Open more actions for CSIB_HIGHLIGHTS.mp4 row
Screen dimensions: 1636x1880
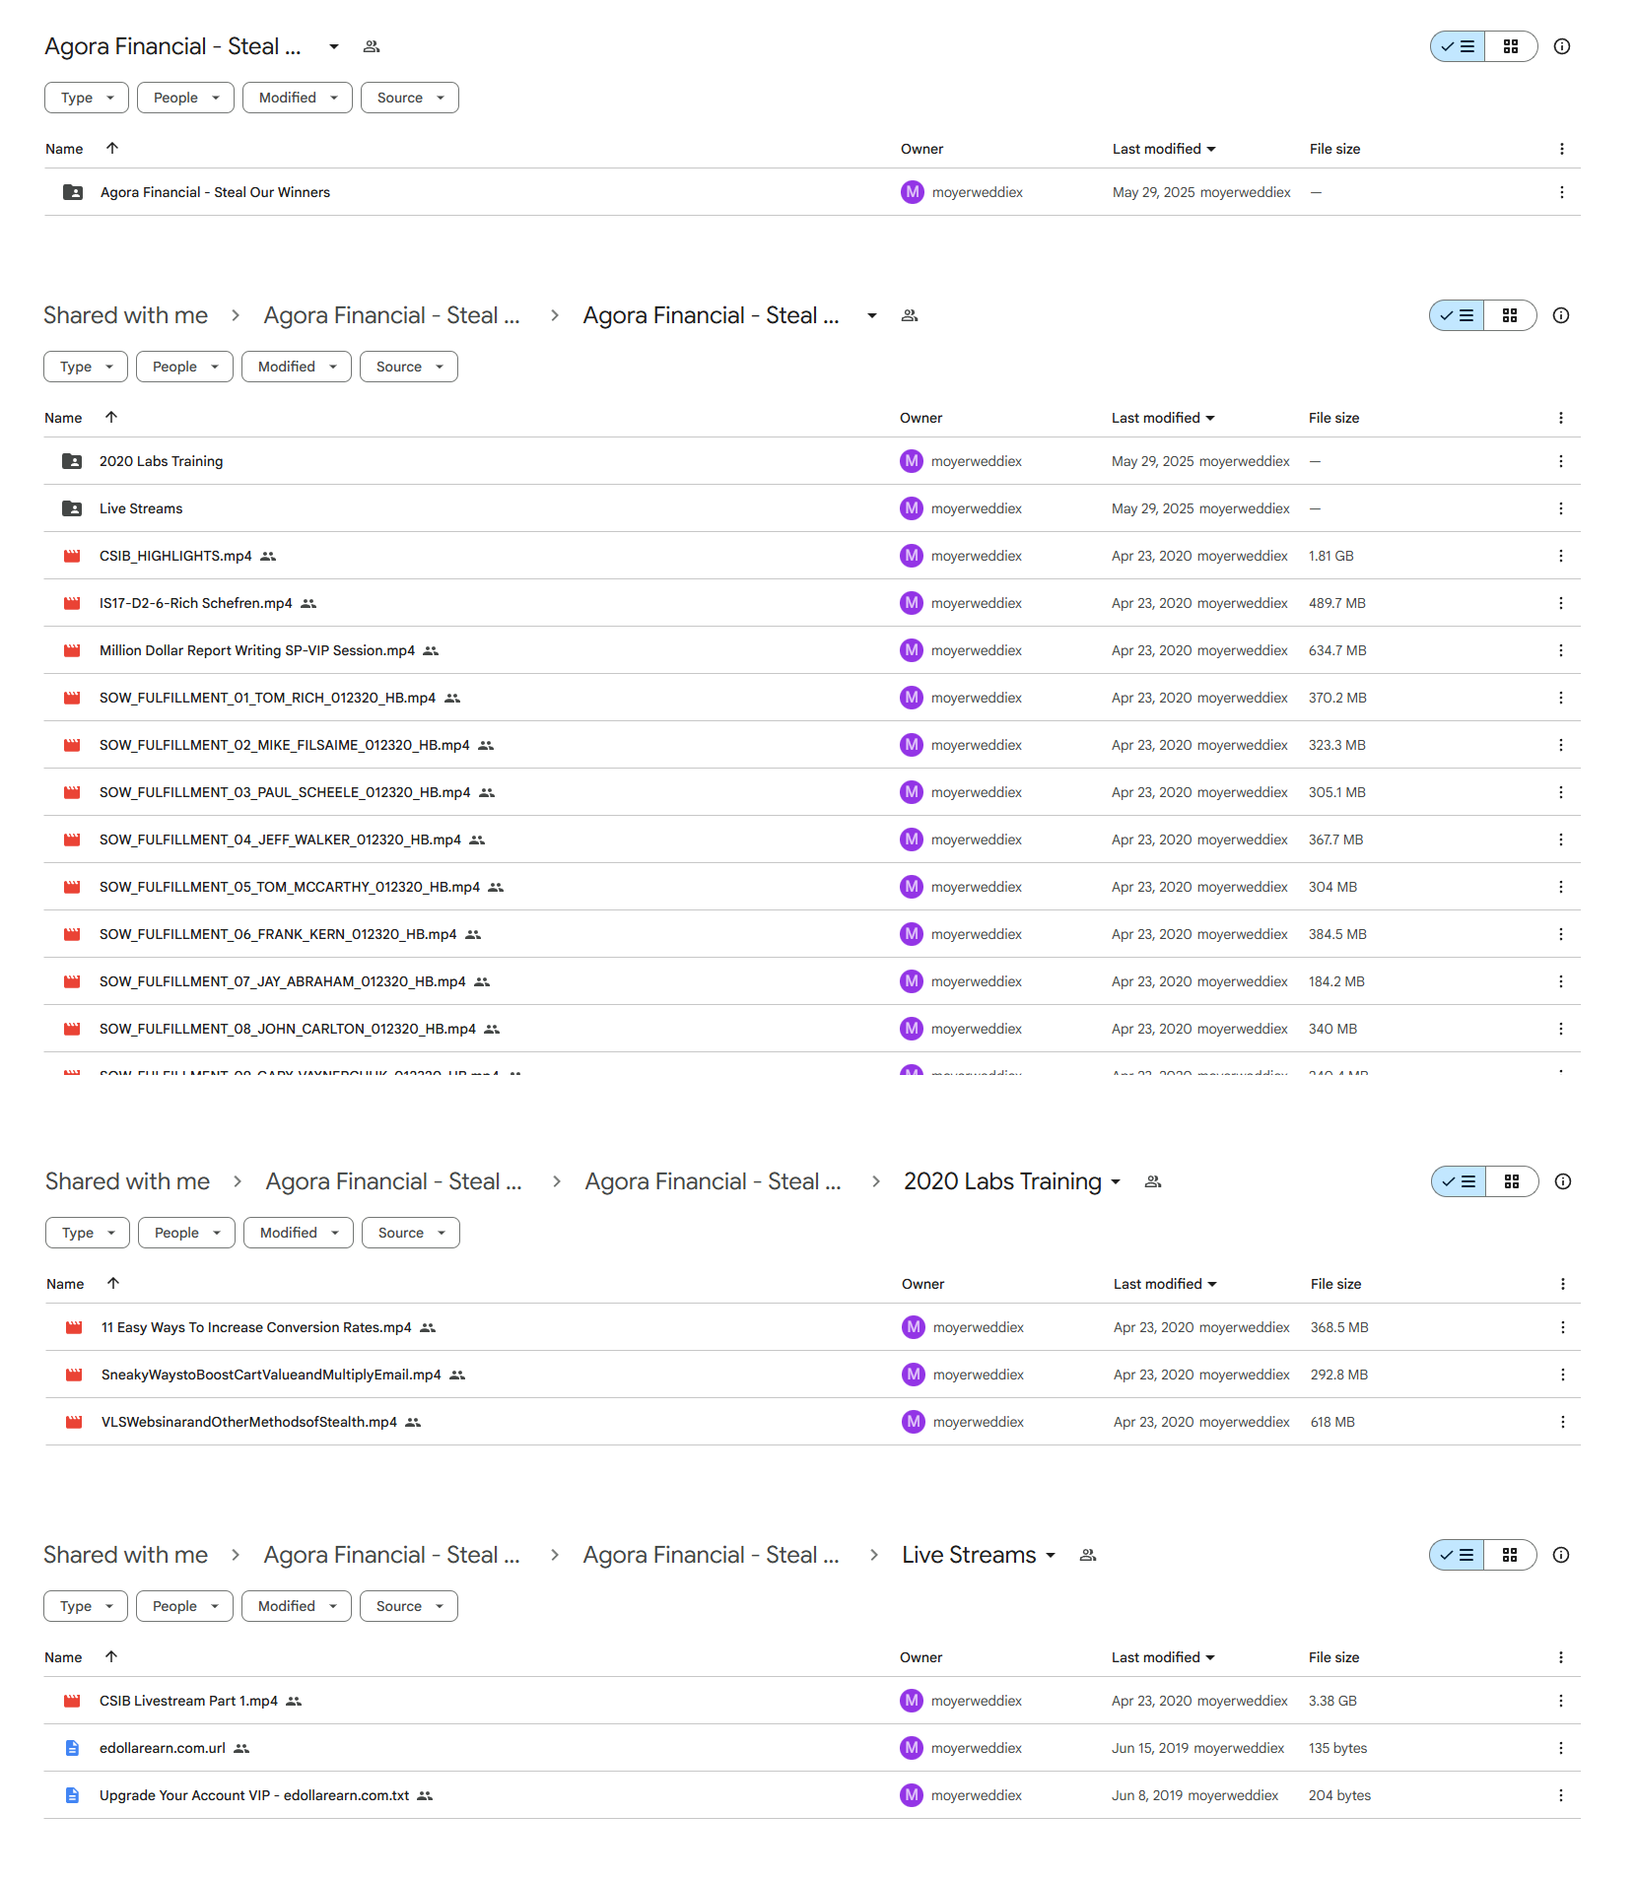[x=1560, y=556]
